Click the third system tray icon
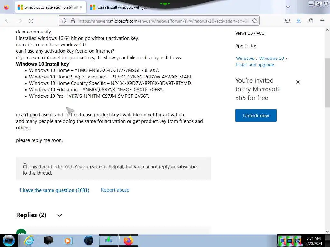Viewport: 330px width, 247px height. coord(298,241)
